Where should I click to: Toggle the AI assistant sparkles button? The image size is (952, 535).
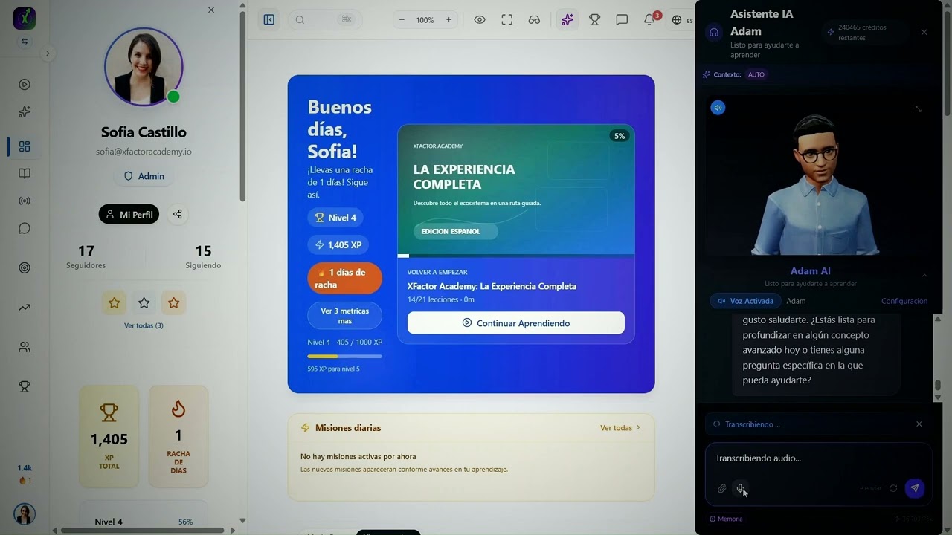pos(567,20)
